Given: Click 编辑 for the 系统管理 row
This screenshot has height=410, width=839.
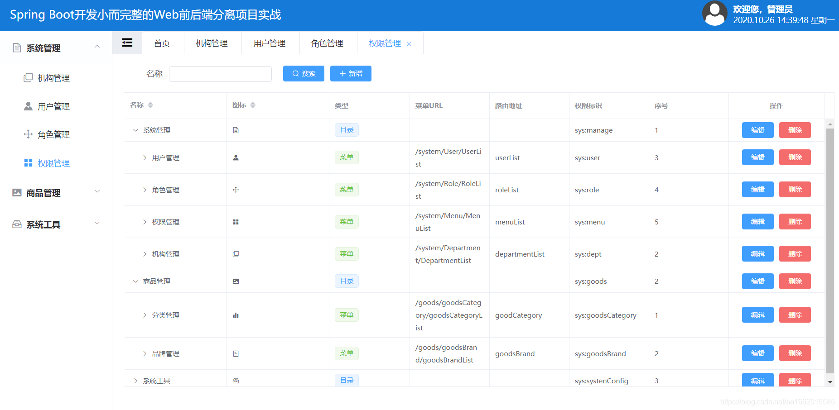Looking at the screenshot, I should [758, 130].
